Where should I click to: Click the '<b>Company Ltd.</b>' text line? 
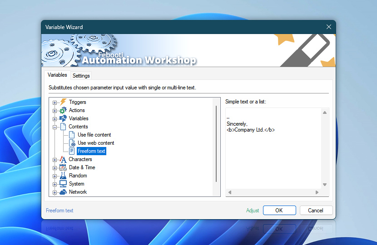pyautogui.click(x=251, y=130)
